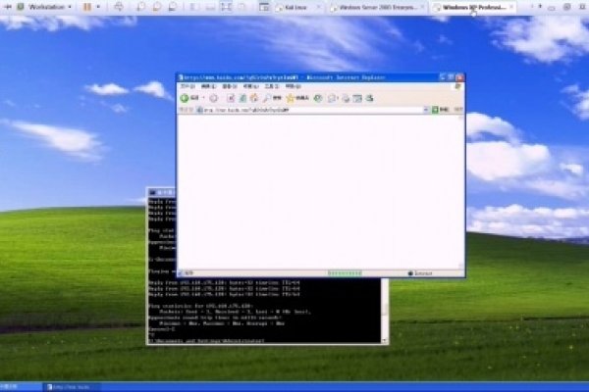589x392 pixels.
Task: Click Send Ctrl+Alt+Del icon in VMware toolbar
Action: coord(119,7)
